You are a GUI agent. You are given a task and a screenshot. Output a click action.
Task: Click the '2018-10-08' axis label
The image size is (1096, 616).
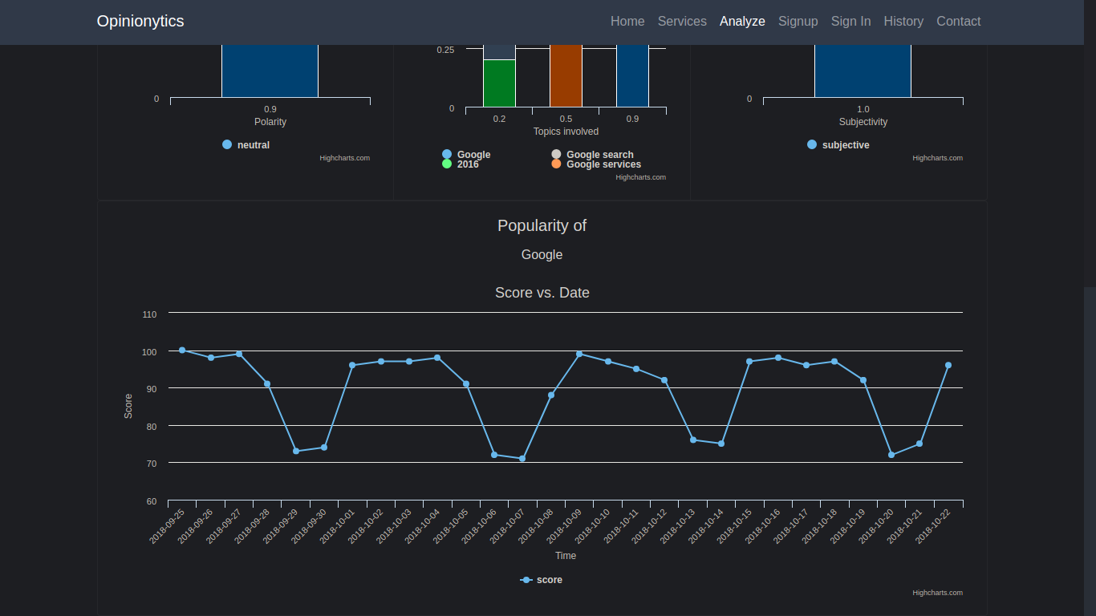click(x=536, y=526)
